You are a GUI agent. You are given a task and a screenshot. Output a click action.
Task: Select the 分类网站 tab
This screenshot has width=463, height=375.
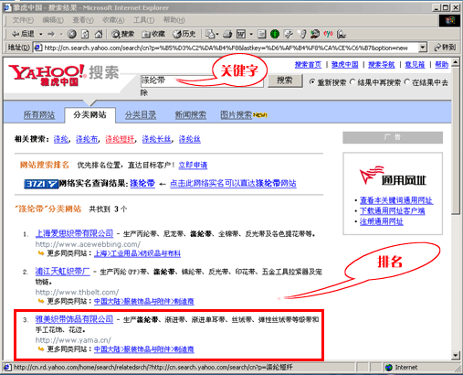(x=89, y=115)
